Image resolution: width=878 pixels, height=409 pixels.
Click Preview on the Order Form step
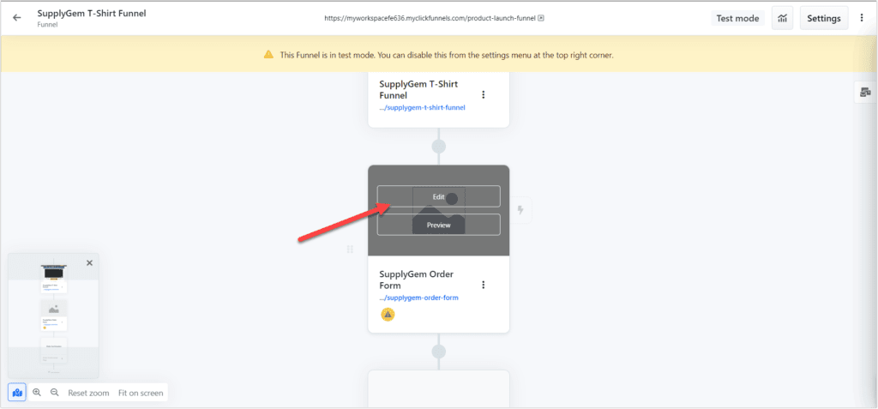(x=438, y=225)
